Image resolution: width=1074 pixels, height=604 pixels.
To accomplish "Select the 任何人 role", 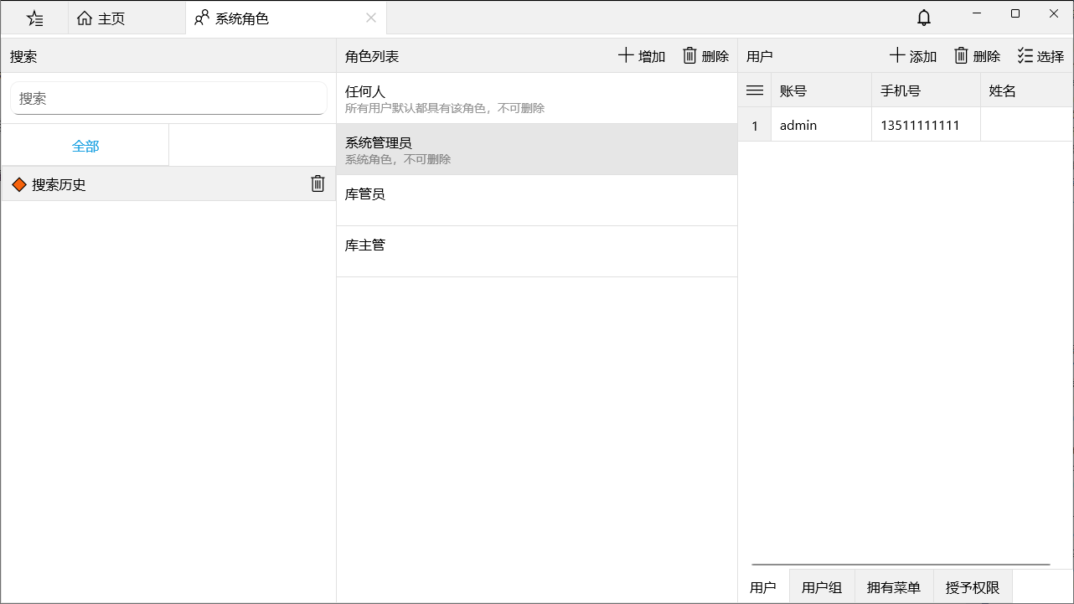I will point(537,98).
